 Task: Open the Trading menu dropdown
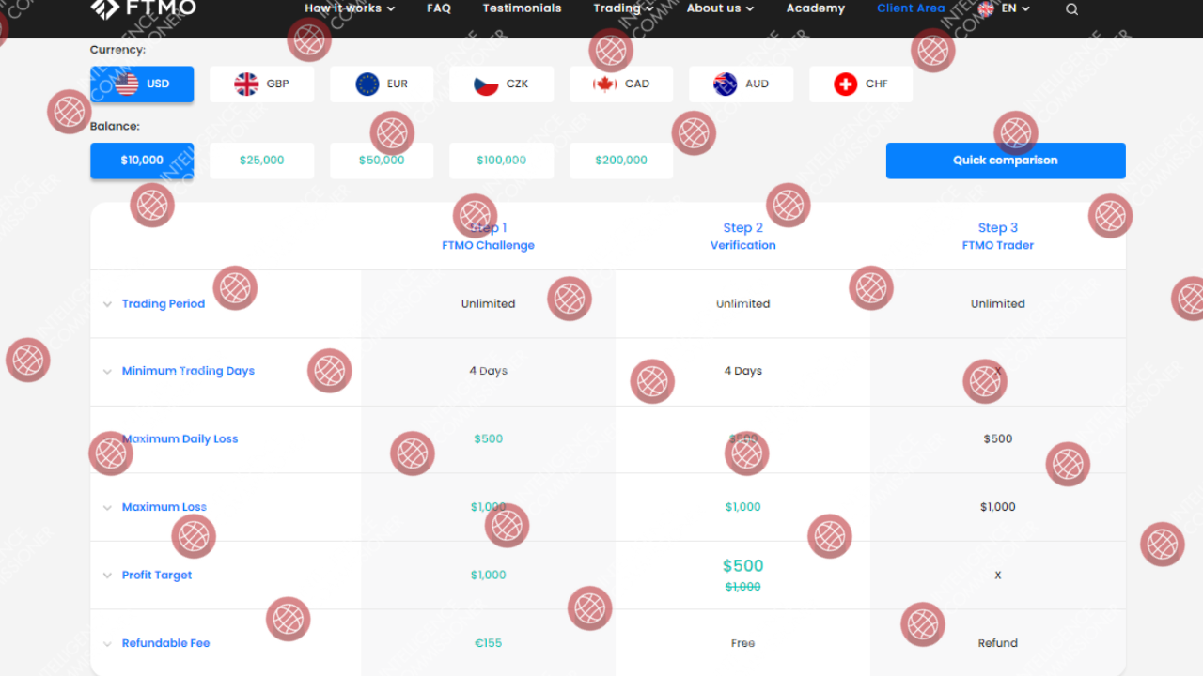coord(623,8)
